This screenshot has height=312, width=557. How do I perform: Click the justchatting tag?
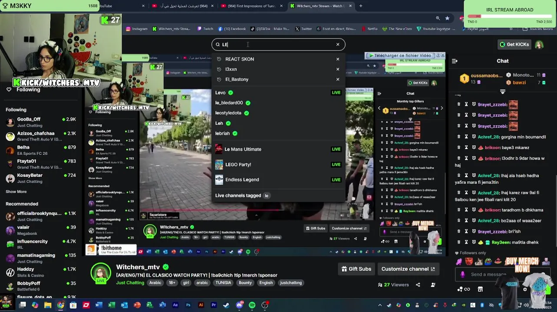[291, 283]
